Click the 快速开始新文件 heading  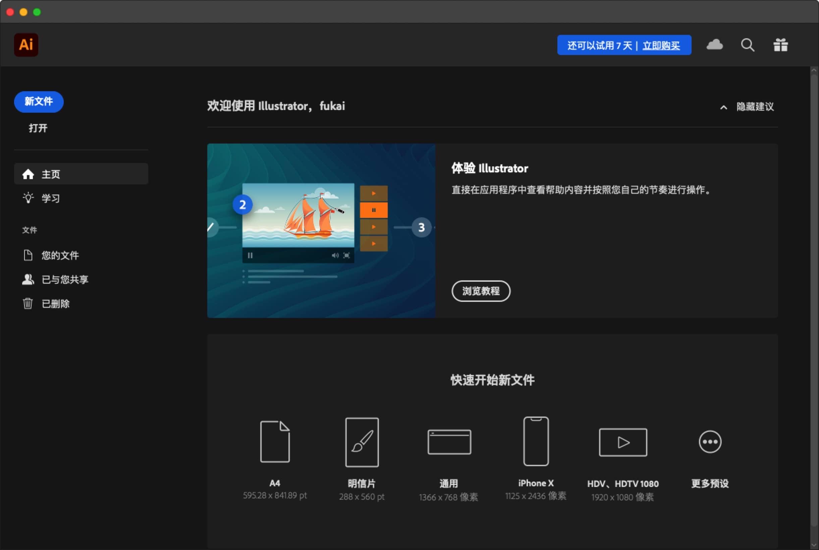tap(492, 380)
